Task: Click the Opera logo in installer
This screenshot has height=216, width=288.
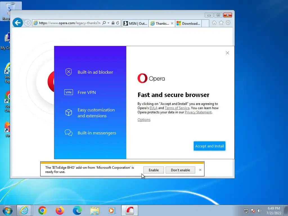Action: point(151,78)
